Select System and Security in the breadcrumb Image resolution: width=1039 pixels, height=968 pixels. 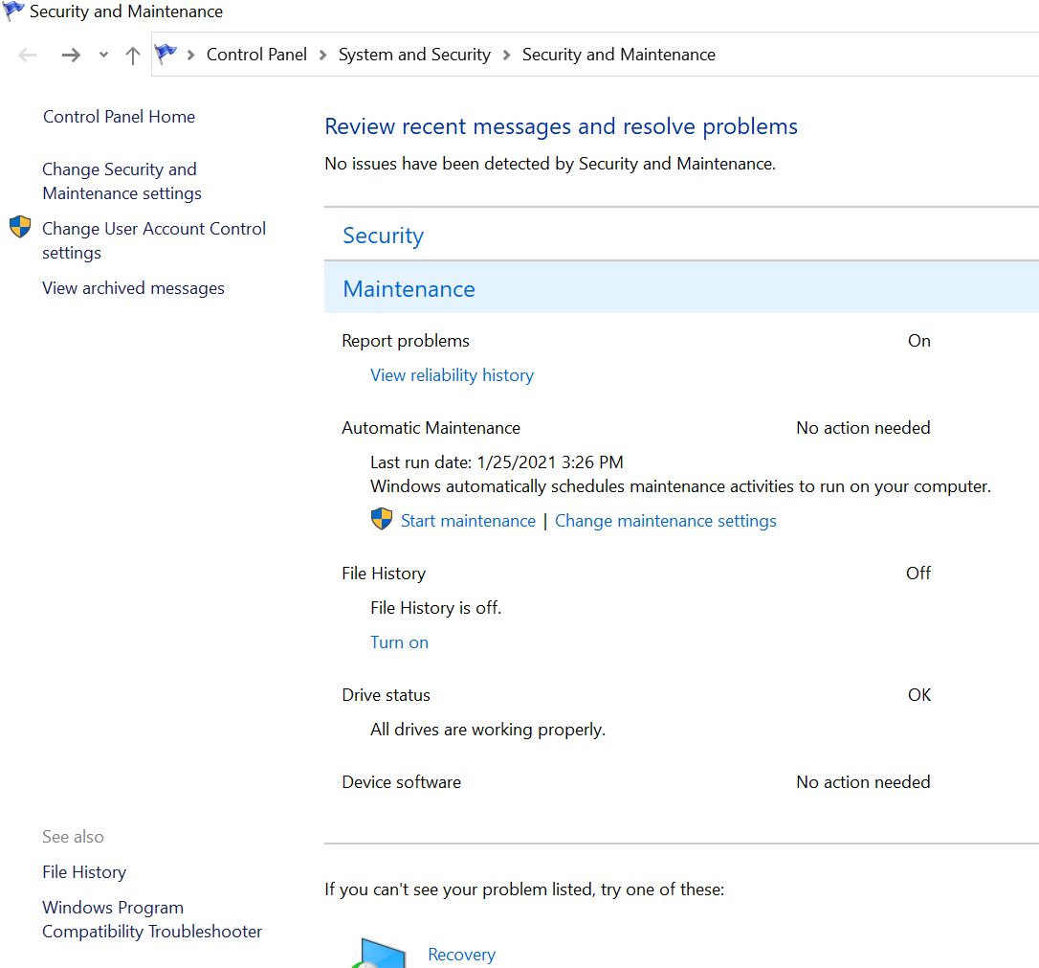coord(413,54)
